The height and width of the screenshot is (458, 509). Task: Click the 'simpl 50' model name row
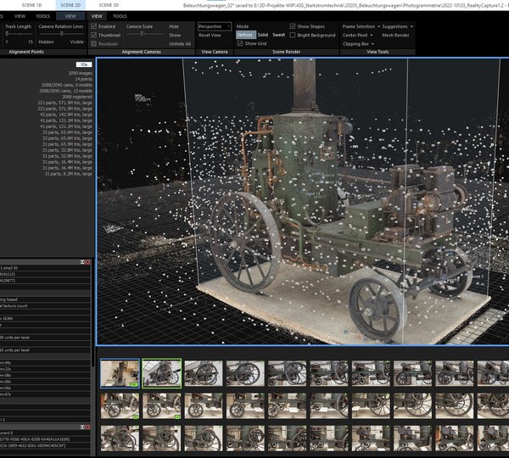point(46,268)
